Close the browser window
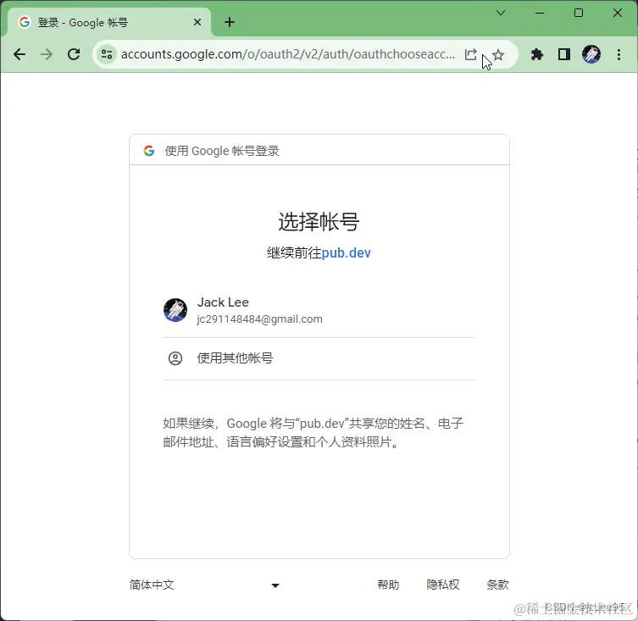This screenshot has width=638, height=621. (x=618, y=13)
